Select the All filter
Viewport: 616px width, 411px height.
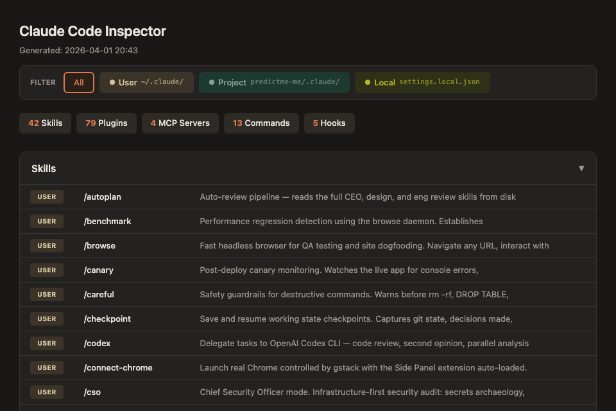79,82
